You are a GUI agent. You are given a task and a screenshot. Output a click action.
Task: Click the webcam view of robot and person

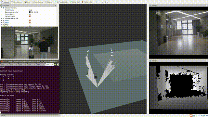30,43
